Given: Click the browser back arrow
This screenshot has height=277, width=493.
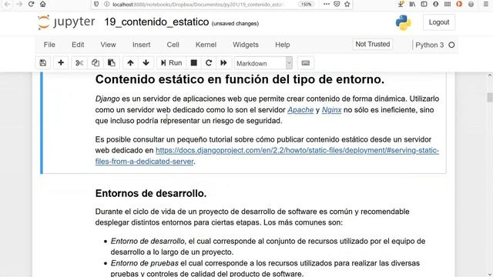Looking at the screenshot, I should point(7,4).
